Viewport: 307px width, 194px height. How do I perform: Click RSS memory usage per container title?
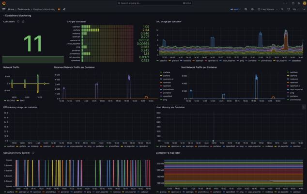pos(20,107)
